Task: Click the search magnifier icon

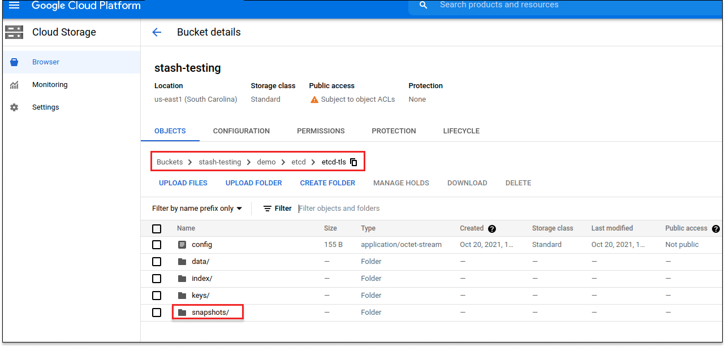Action: (424, 5)
